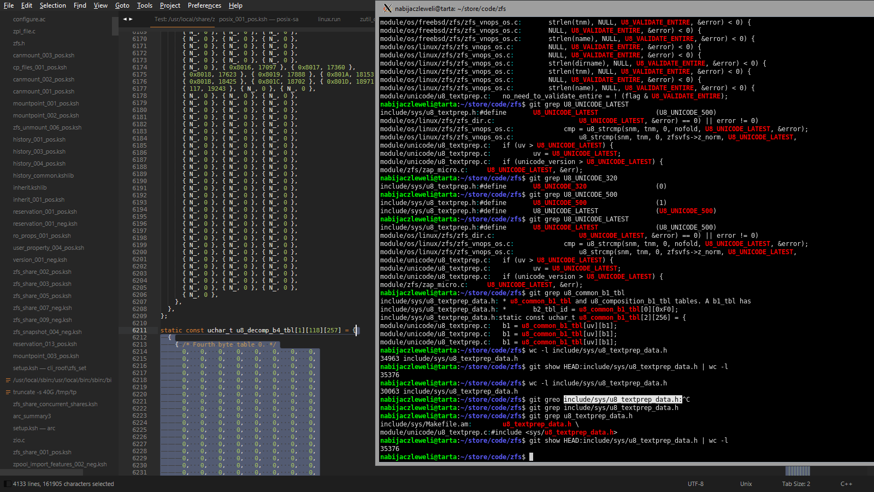Open the Preferences menu
Viewport: 874px width, 492px height.
click(204, 5)
